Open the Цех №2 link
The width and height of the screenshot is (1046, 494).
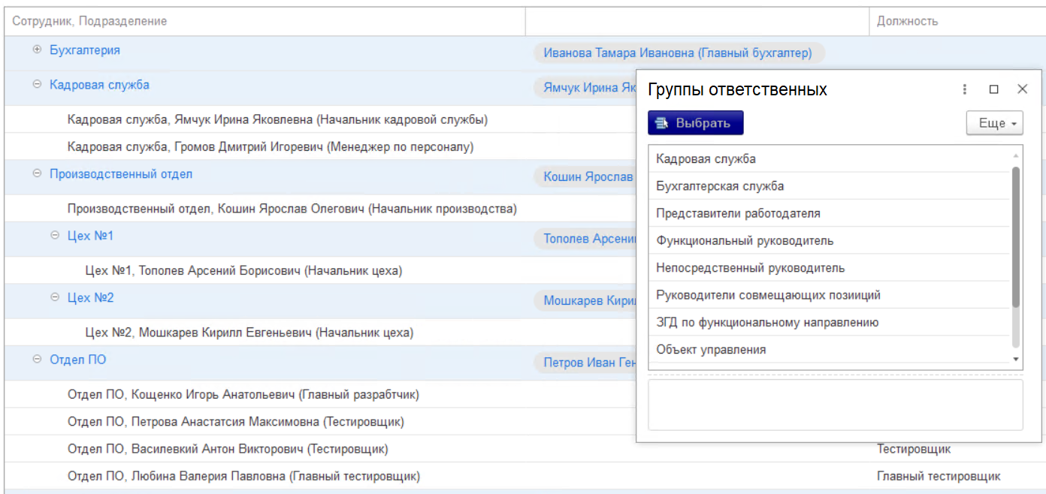(x=90, y=298)
